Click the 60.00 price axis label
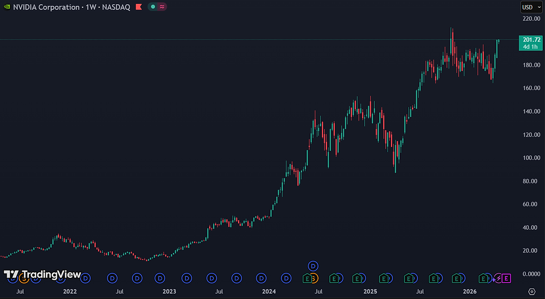Viewport: 545px width, 299px height. pyautogui.click(x=530, y=204)
